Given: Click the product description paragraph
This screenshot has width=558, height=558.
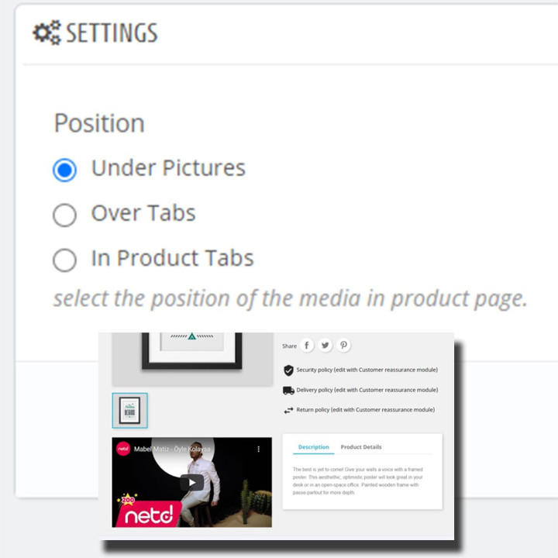Looking at the screenshot, I should pos(357,480).
